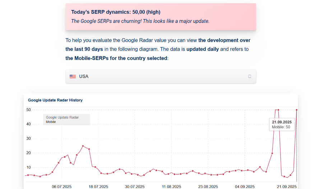Click the y-axis value 20
Image resolution: width=316 pixels, height=189 pixels.
(x=28, y=153)
